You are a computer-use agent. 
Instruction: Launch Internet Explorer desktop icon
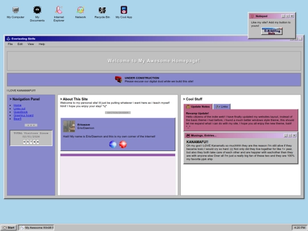click(59, 14)
